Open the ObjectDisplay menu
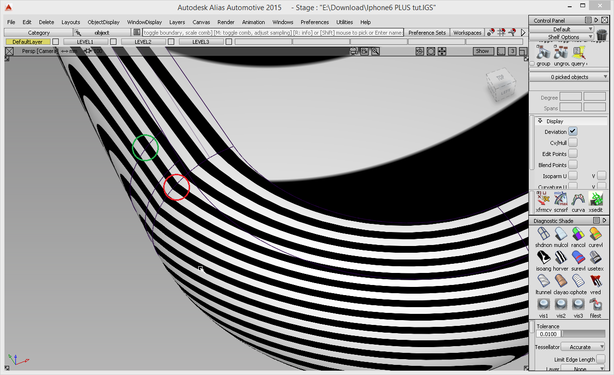Viewport: 614px width, 375px height. pyautogui.click(x=103, y=22)
